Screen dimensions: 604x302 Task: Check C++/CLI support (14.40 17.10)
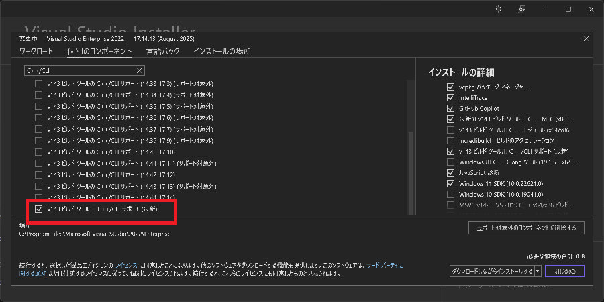pyautogui.click(x=38, y=152)
